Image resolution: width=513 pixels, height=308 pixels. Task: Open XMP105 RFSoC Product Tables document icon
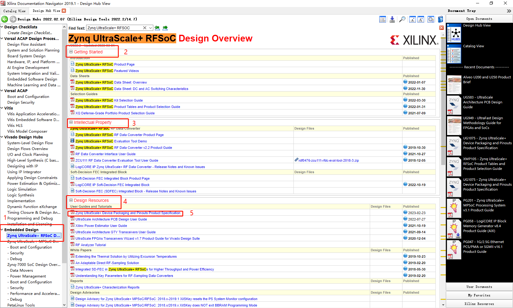pos(454,167)
